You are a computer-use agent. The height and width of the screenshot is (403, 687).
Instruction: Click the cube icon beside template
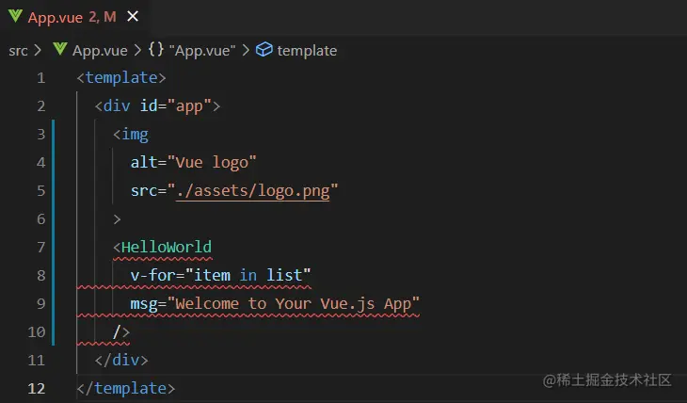(x=264, y=50)
